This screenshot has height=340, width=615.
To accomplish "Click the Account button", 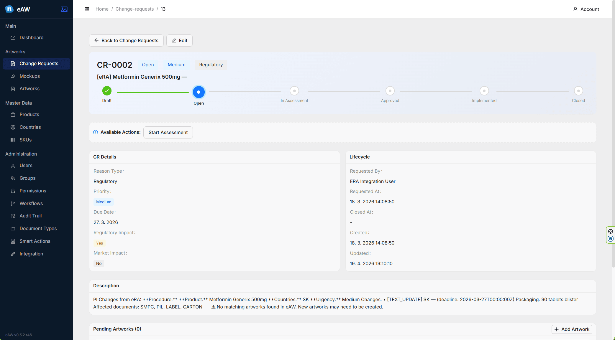I will point(586,9).
